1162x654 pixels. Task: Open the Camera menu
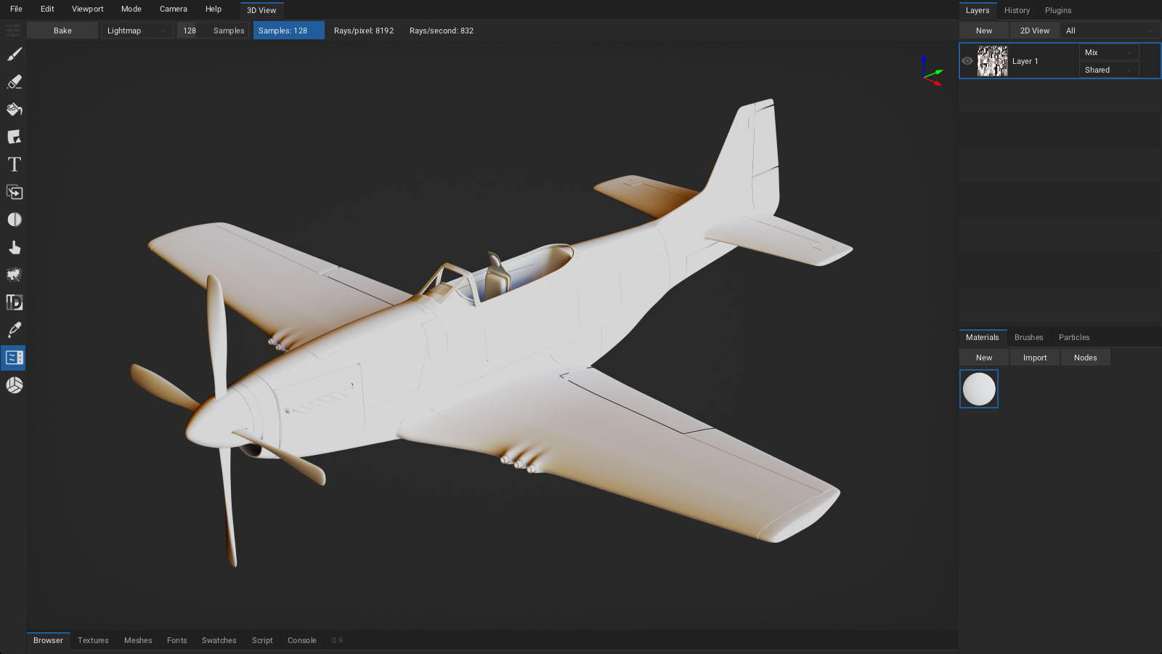(x=173, y=9)
